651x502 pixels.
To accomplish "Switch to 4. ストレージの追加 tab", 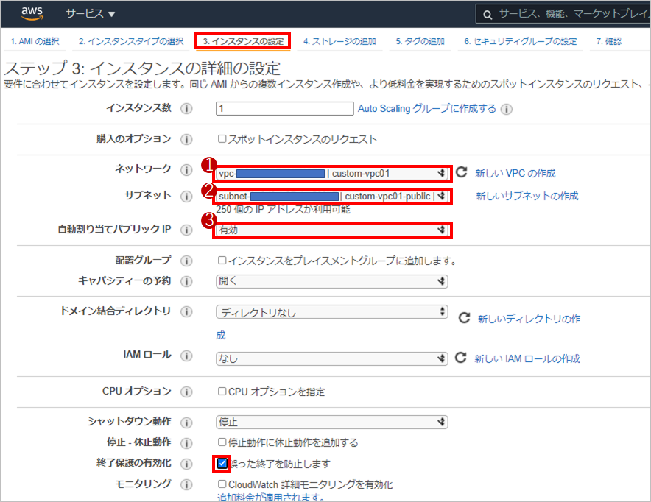I will tap(339, 41).
